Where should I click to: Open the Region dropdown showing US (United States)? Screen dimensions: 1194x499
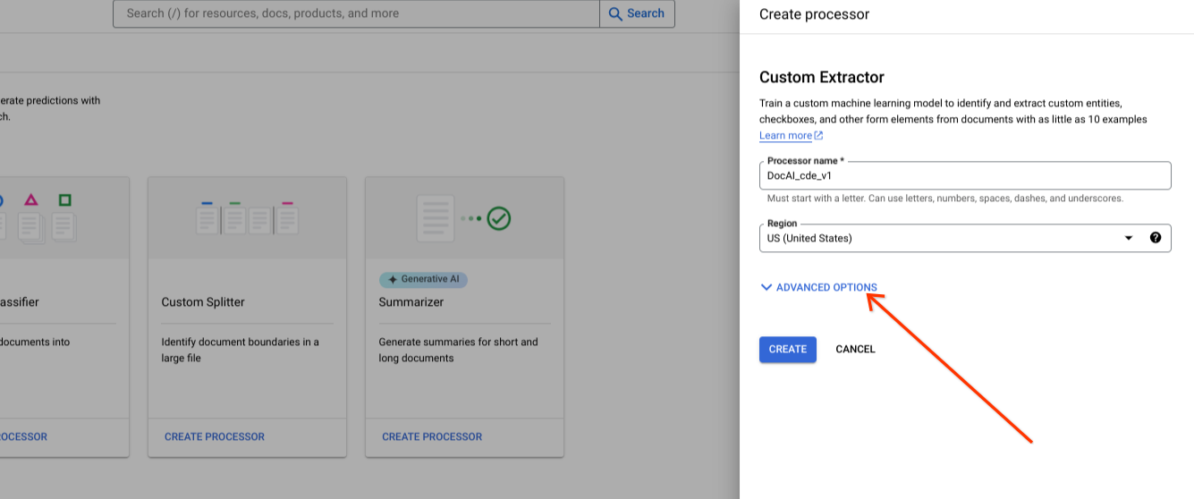point(939,238)
